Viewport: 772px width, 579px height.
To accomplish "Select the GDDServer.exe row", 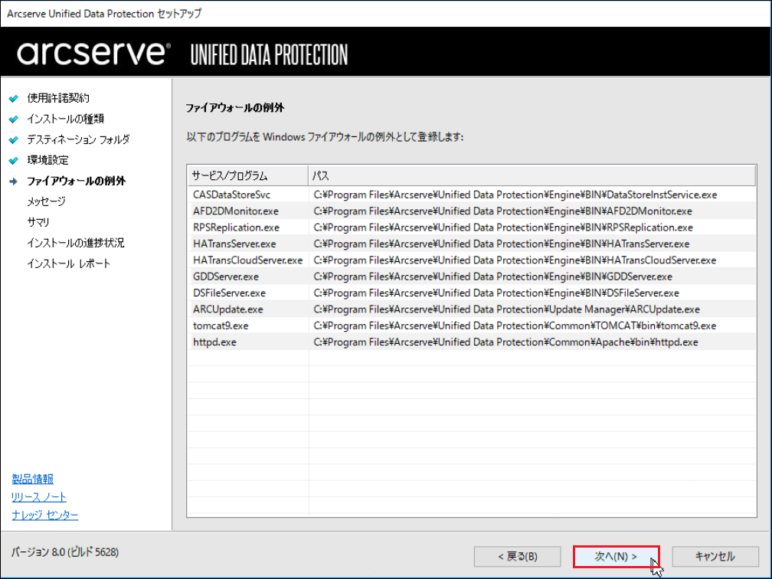I will [472, 276].
